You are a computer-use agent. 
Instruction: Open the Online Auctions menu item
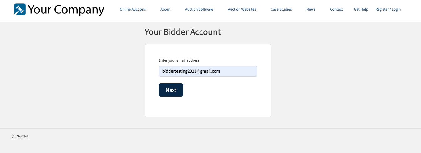[x=133, y=9]
